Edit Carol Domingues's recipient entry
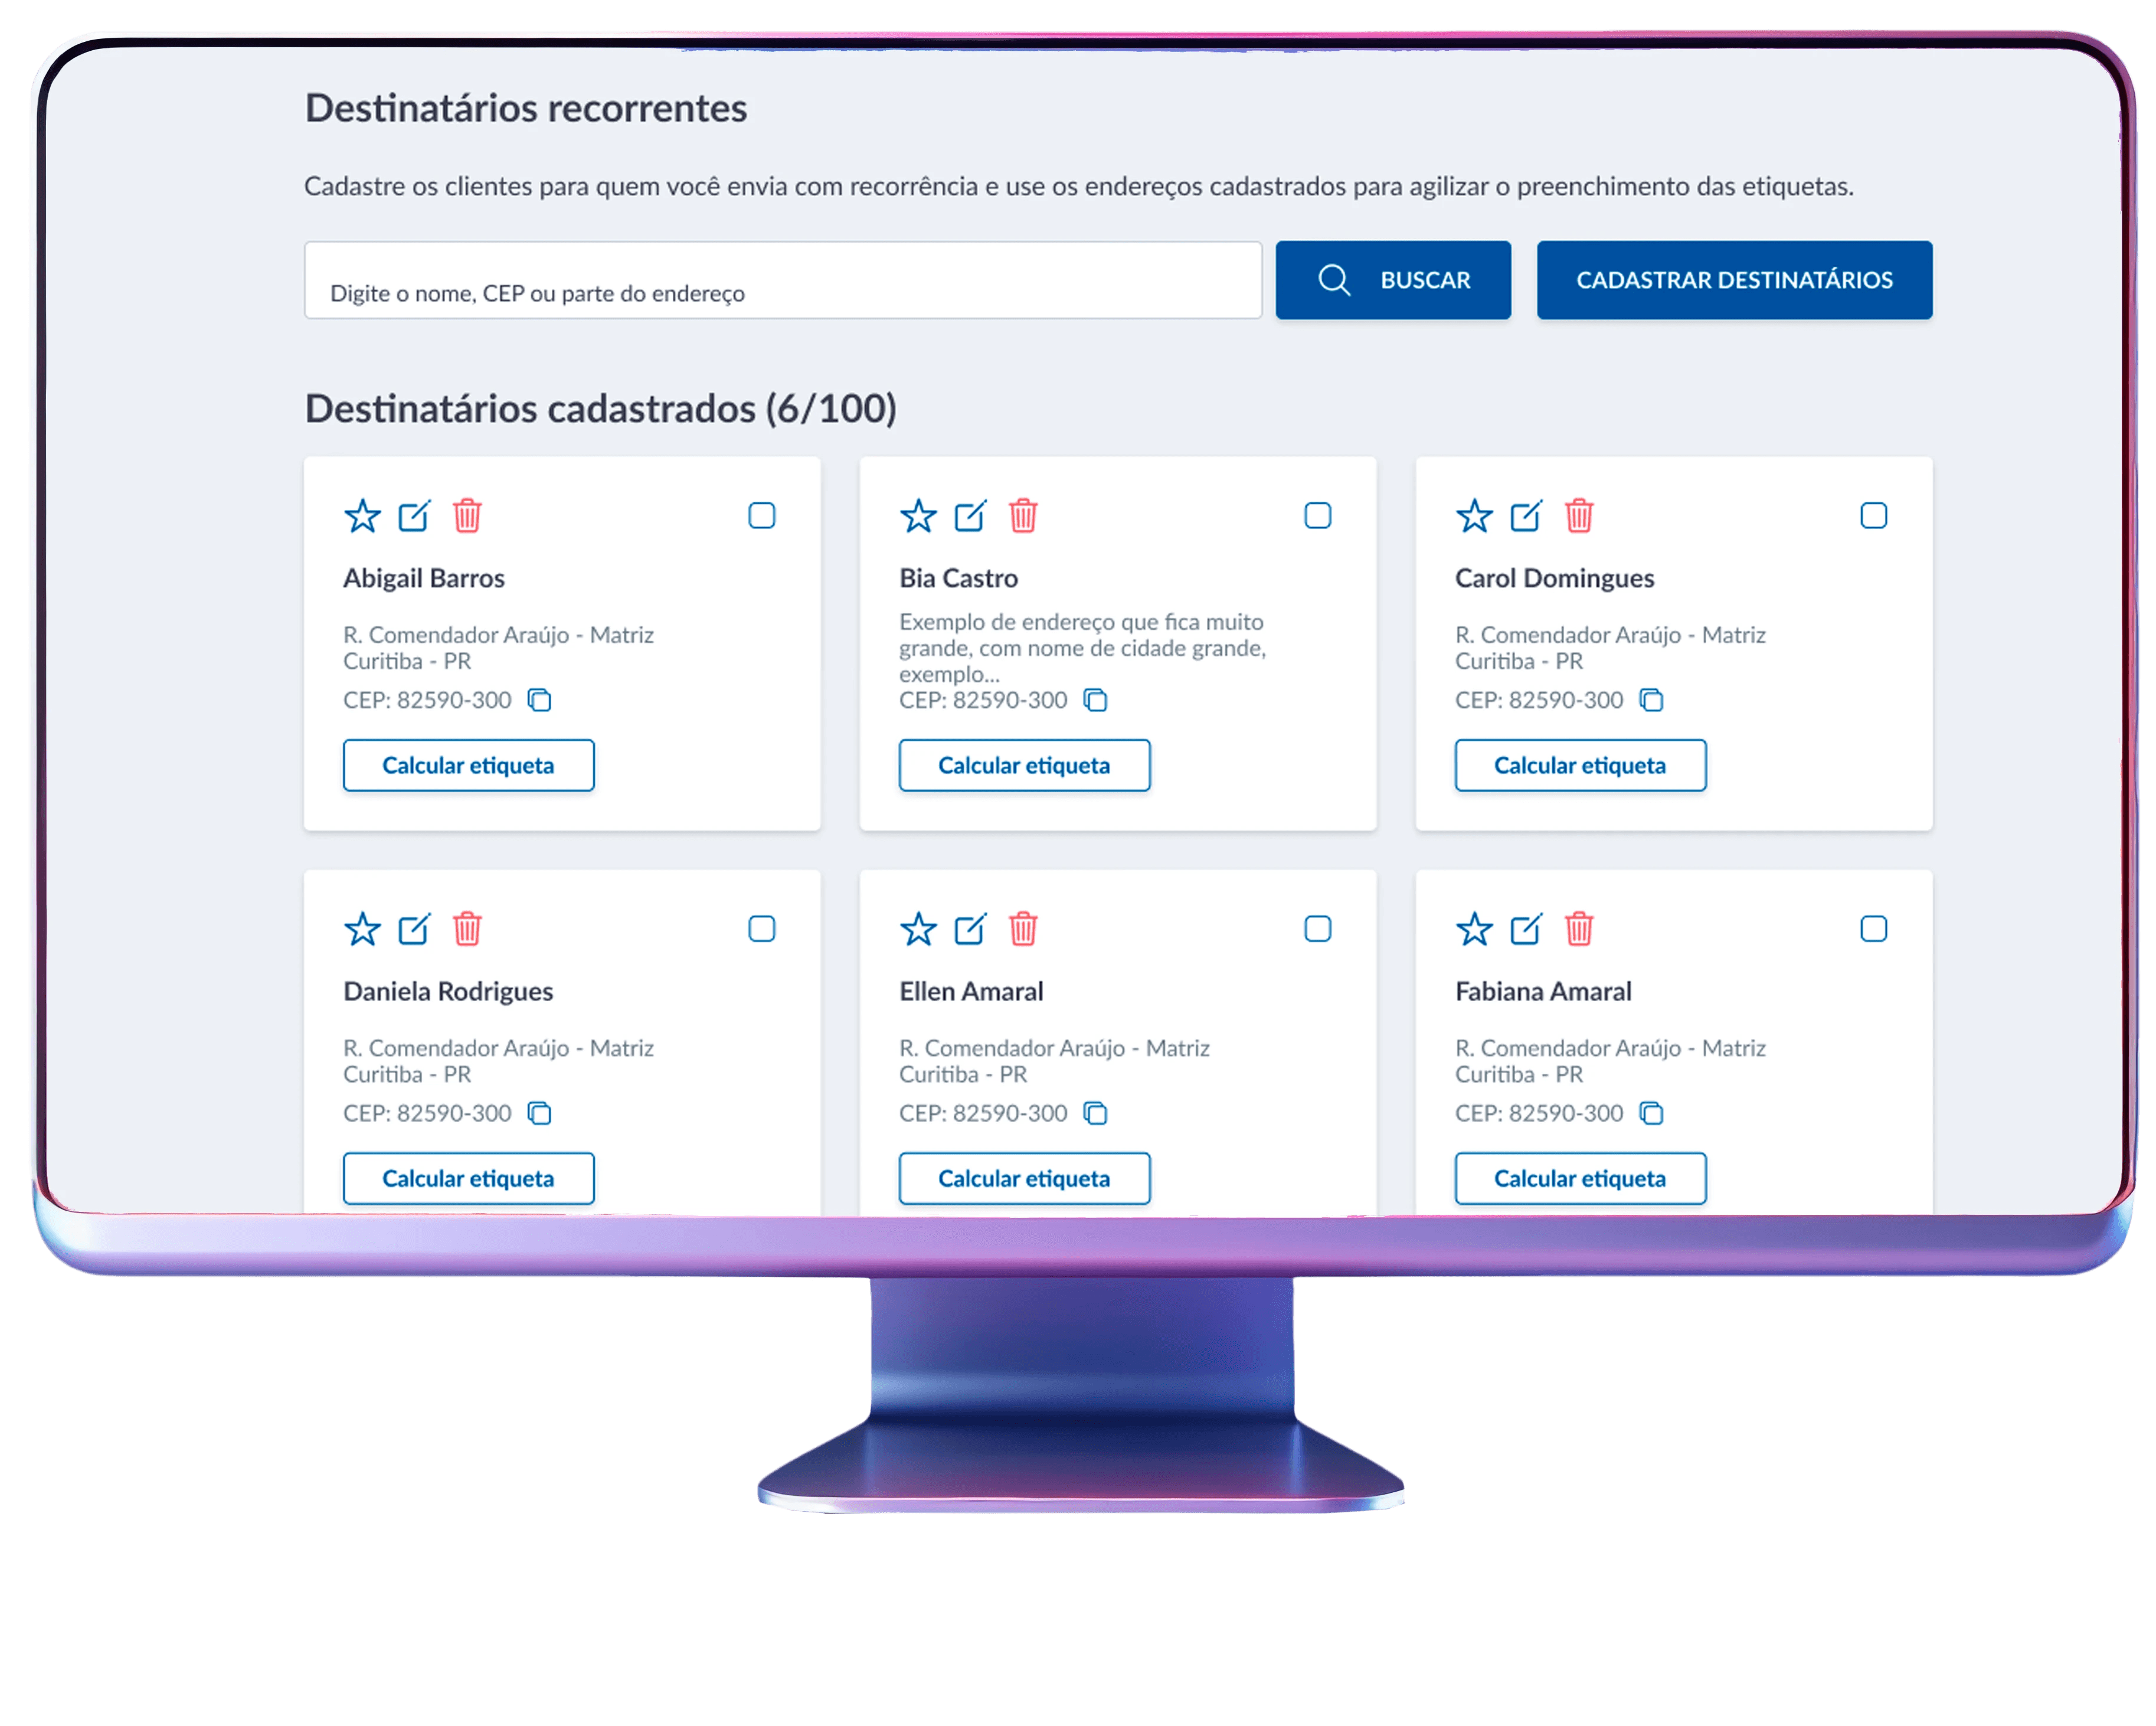The width and height of the screenshot is (2156, 1726). tap(1526, 516)
